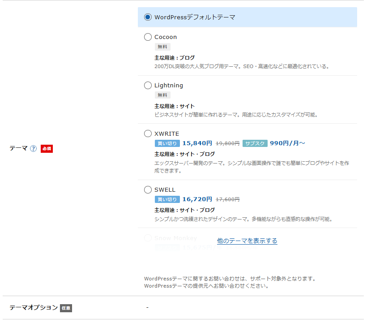Image resolution: width=371 pixels, height=323 pixels.
Task: Select the SWELL theme radio button
Action: click(x=148, y=189)
